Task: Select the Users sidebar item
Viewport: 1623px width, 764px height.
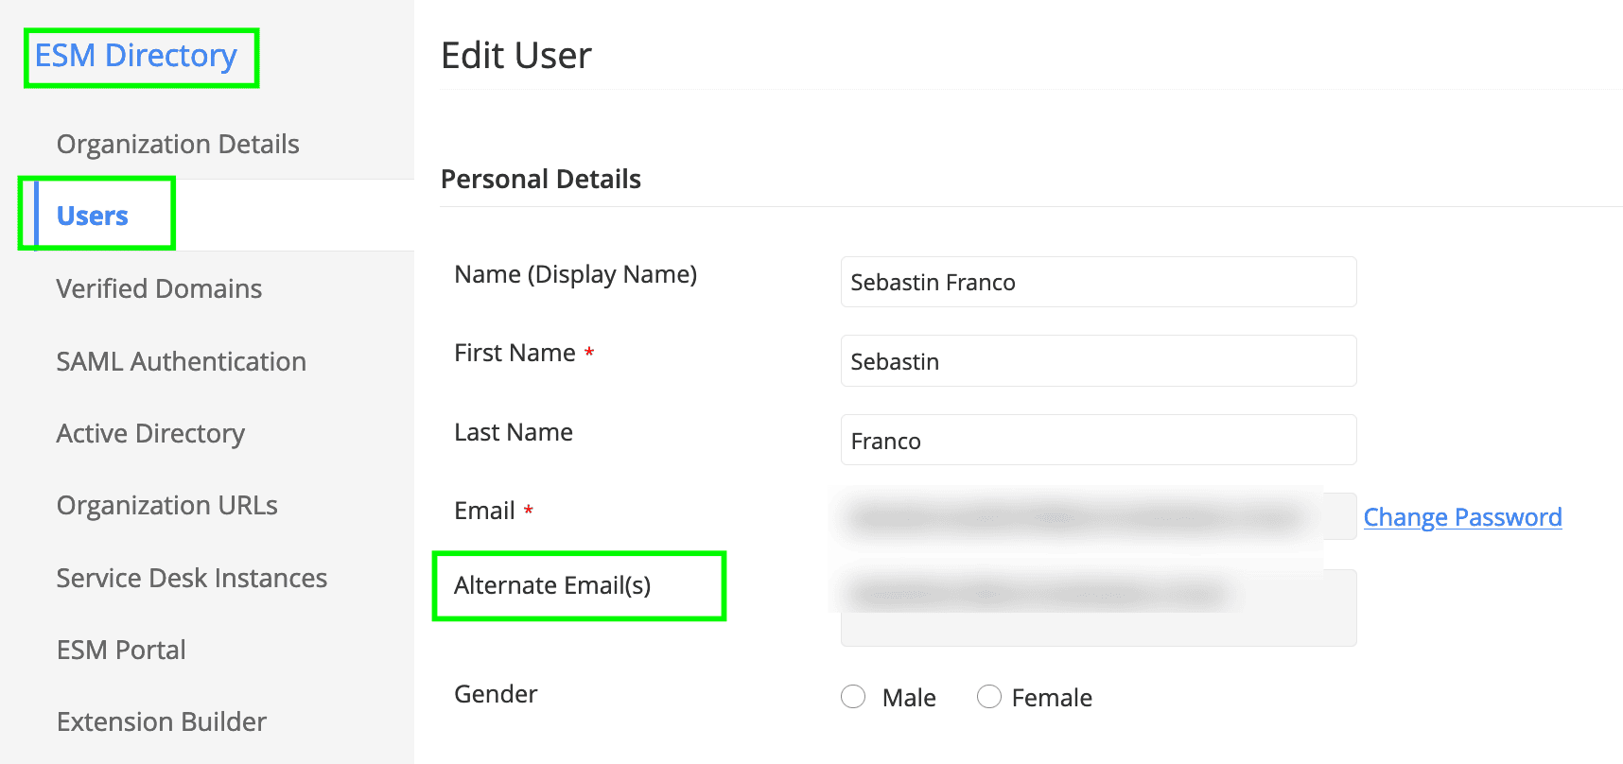Action: coord(93,216)
